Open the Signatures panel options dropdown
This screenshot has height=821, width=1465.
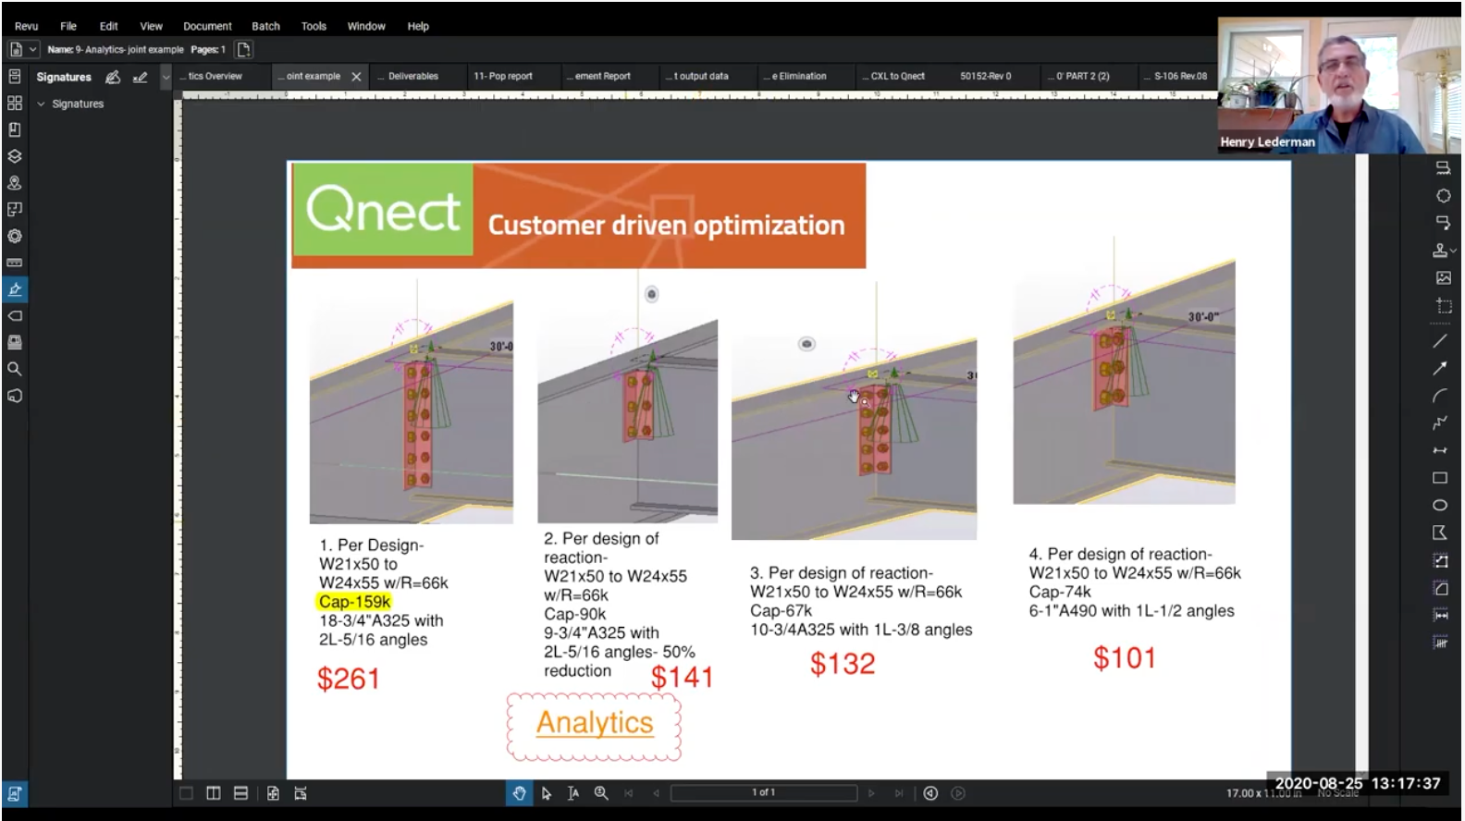(x=166, y=77)
